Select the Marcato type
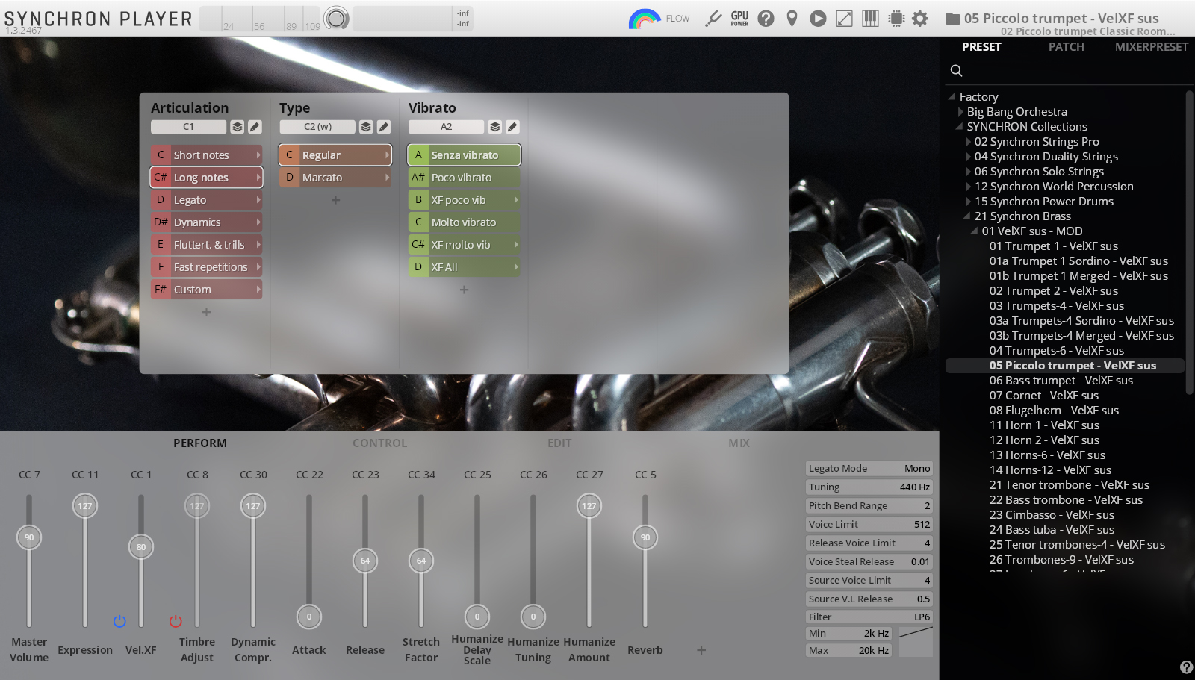This screenshot has width=1195, height=680. [x=335, y=178]
